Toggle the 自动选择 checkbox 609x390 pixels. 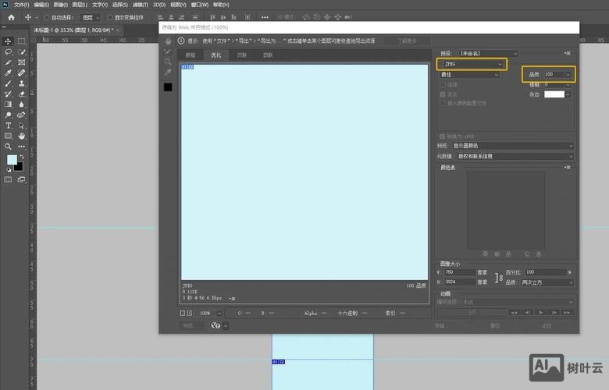(46, 16)
